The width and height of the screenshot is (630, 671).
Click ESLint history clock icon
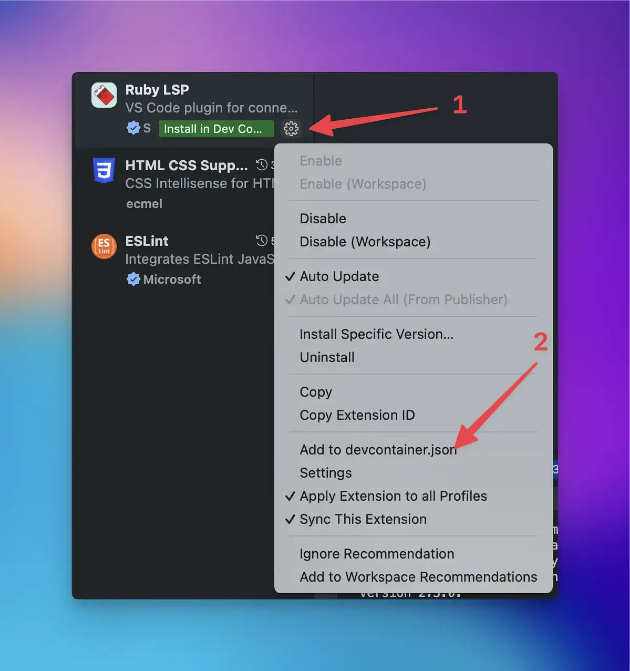pyautogui.click(x=262, y=241)
